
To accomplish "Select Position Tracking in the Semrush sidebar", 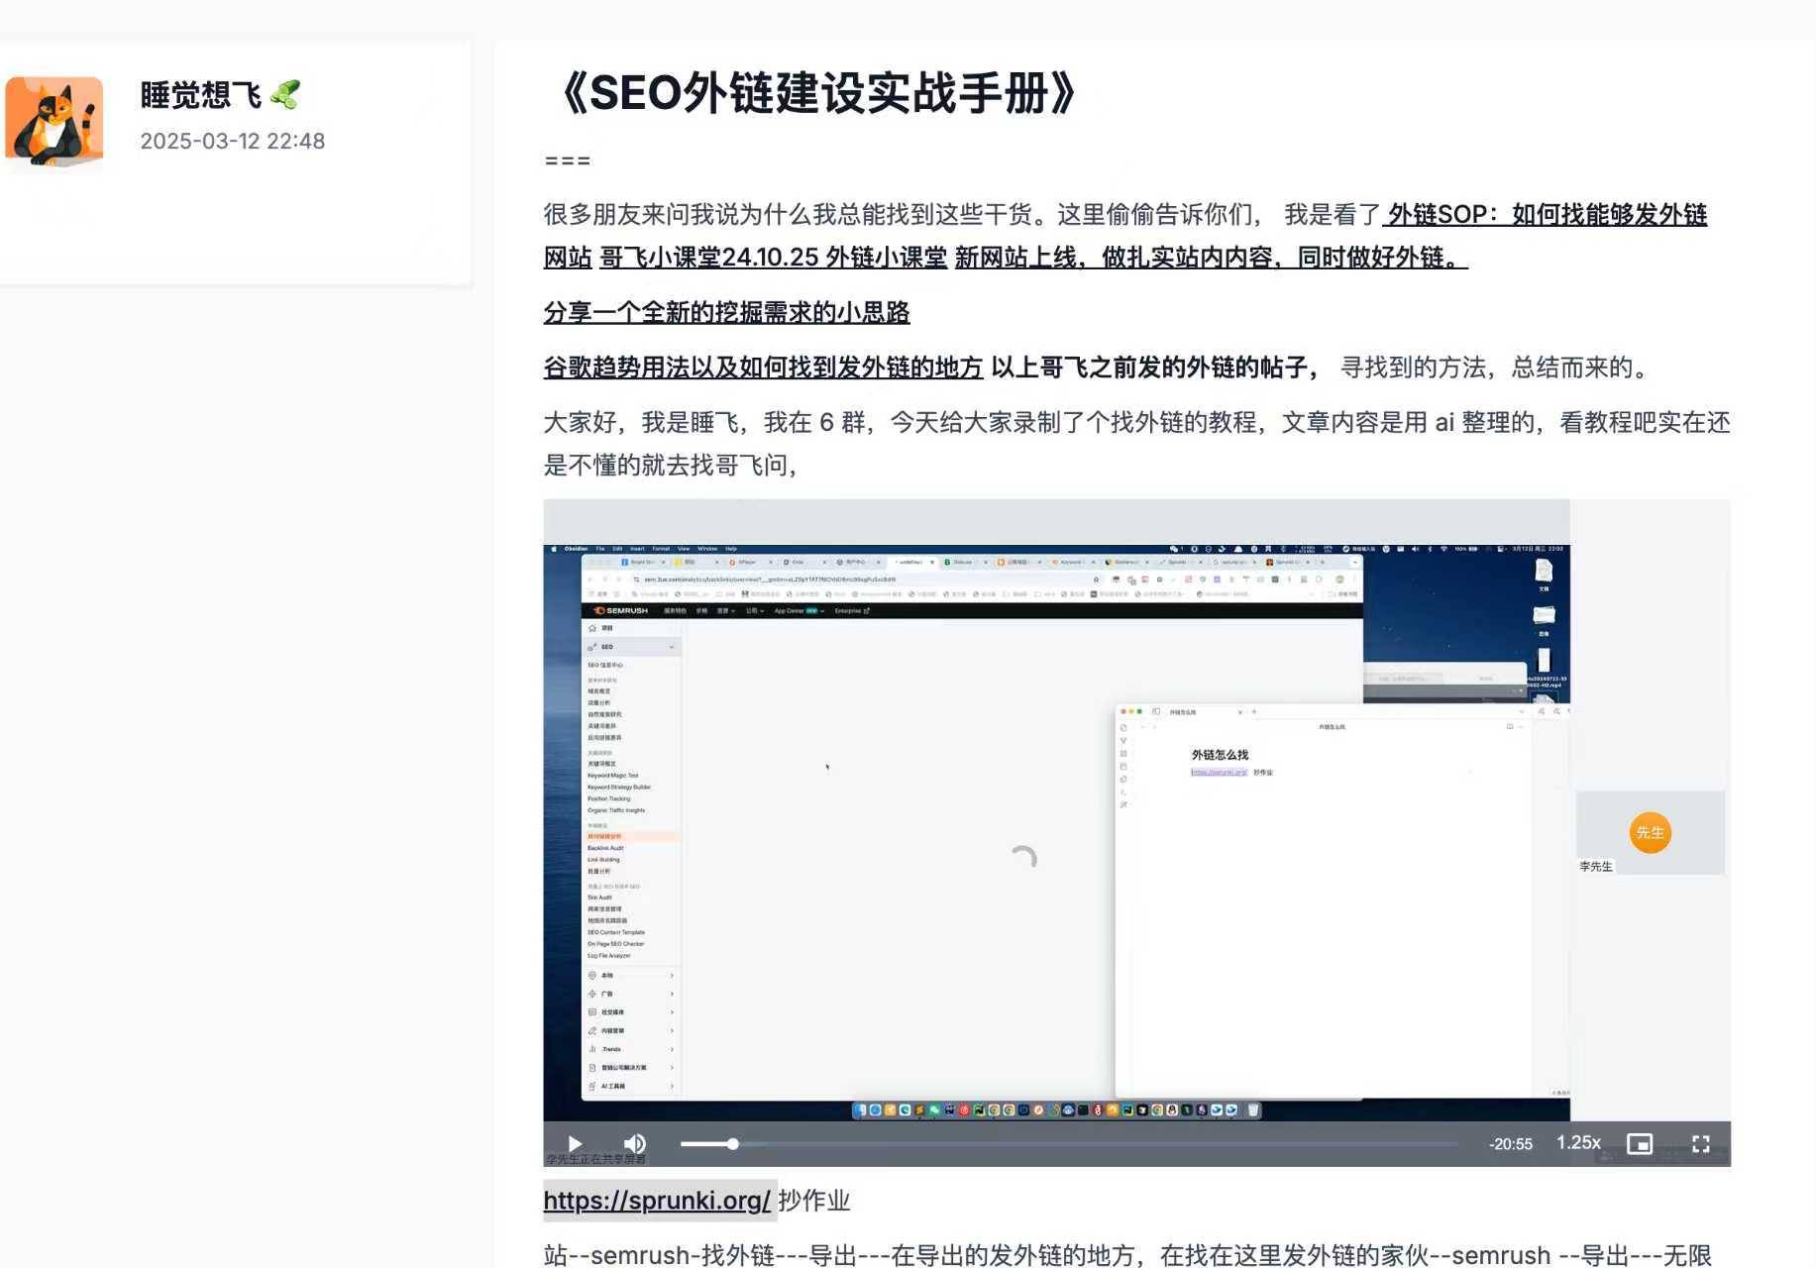I will pos(608,798).
